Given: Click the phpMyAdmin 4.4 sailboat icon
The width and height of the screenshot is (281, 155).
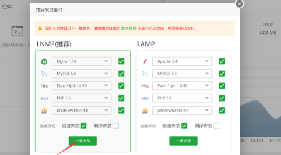Looking at the screenshot, I should pos(145,111).
